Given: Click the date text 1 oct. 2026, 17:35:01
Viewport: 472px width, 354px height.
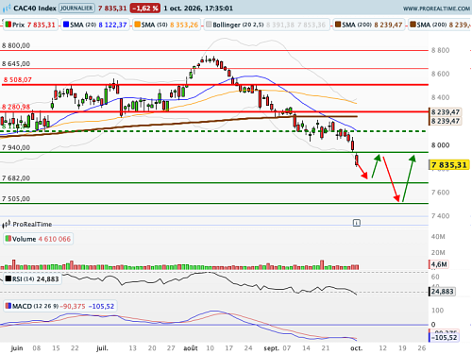Looking at the screenshot, I should click(198, 8).
